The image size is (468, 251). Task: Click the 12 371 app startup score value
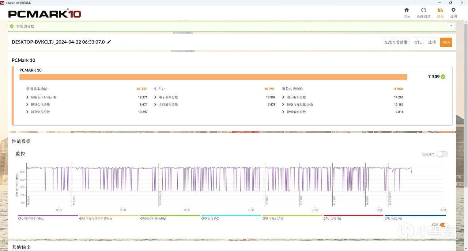point(143,97)
